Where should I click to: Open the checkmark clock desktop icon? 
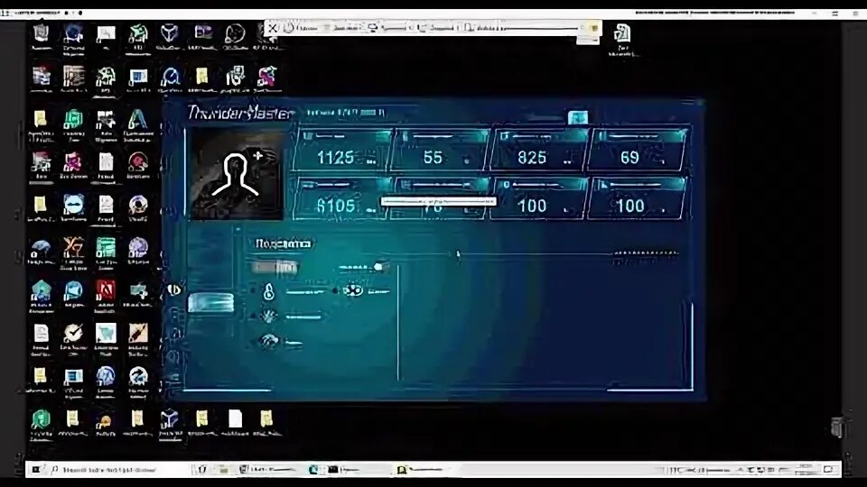click(x=73, y=334)
